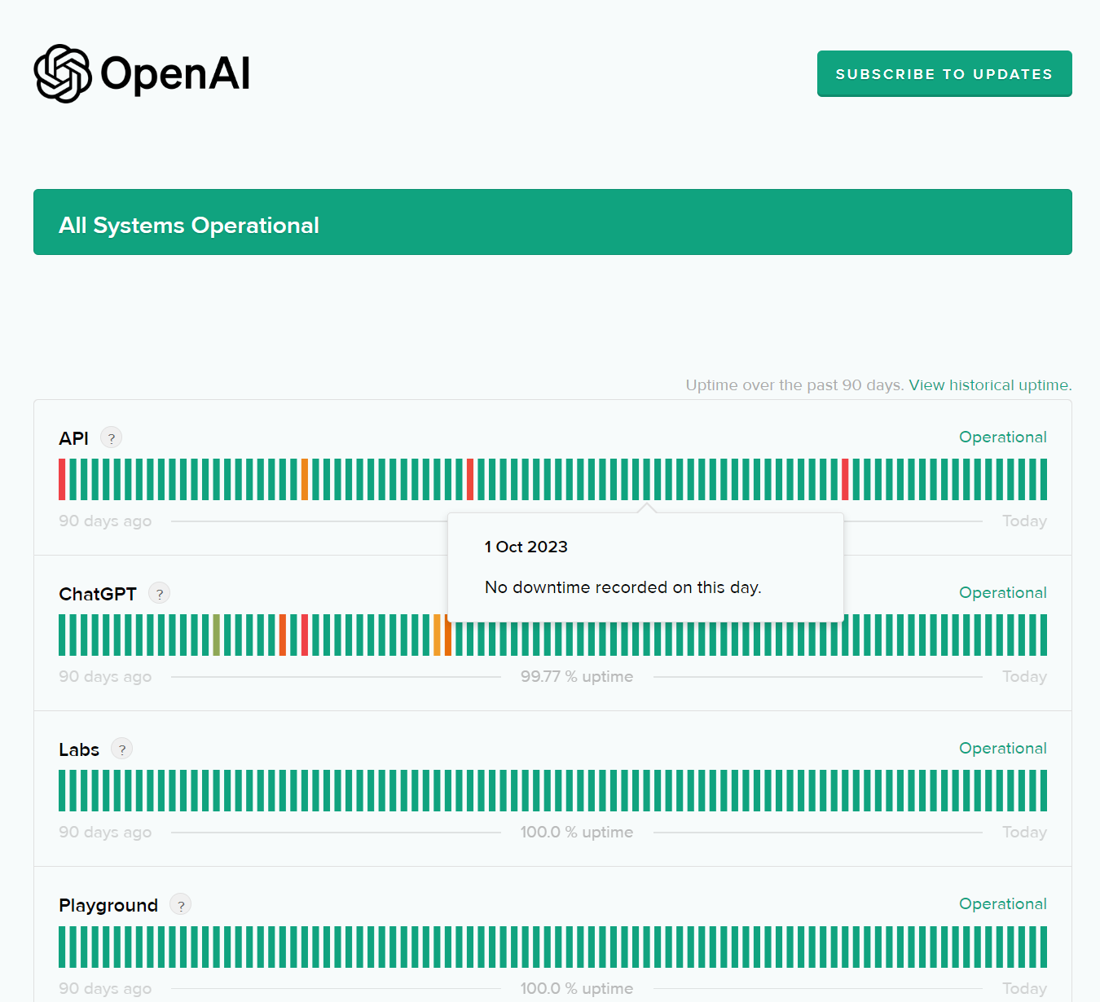Click Playground Operational status text
The image size is (1100, 1002).
(x=1003, y=903)
